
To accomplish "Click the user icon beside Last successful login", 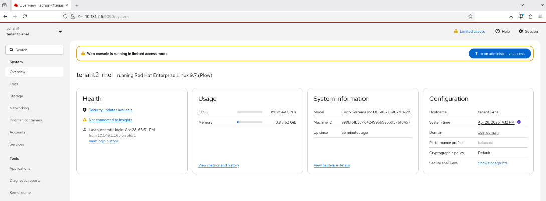I will click(84, 130).
